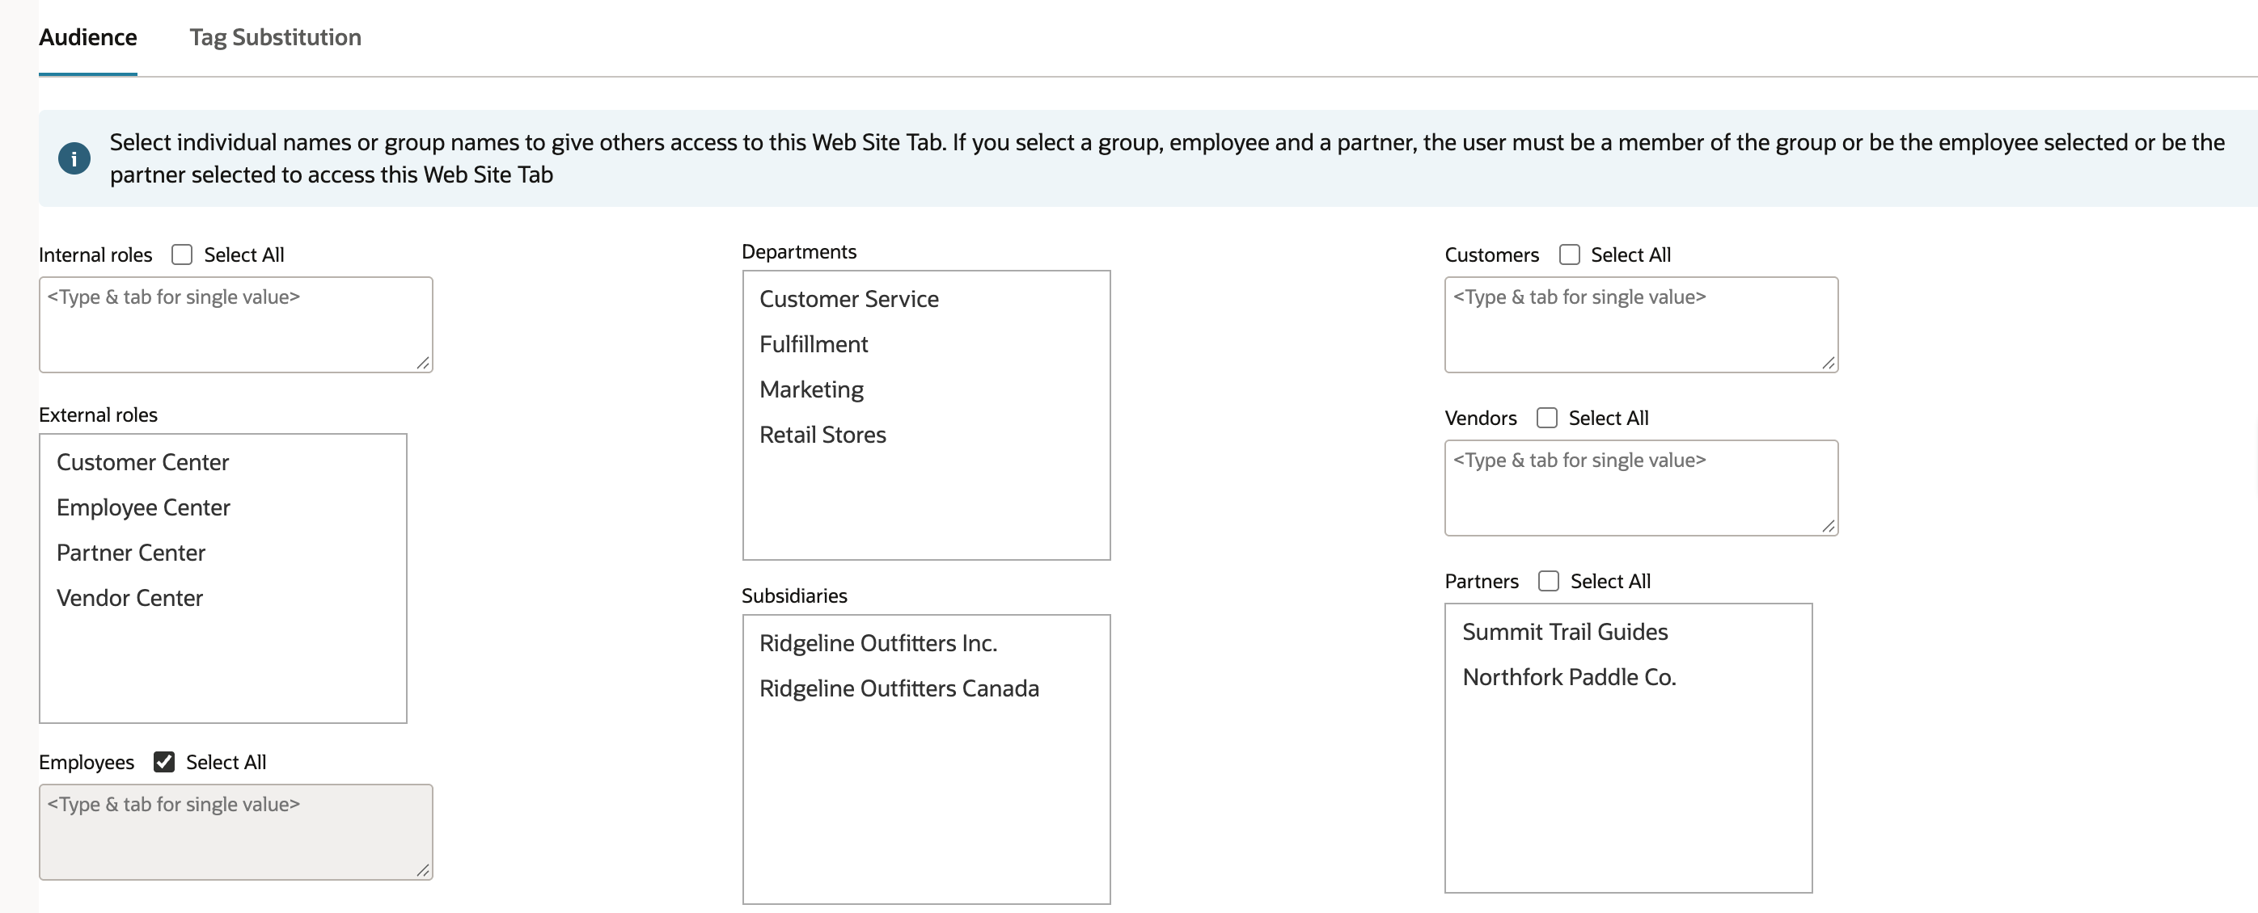
Task: Click the disabled Employees input field
Action: click(236, 831)
